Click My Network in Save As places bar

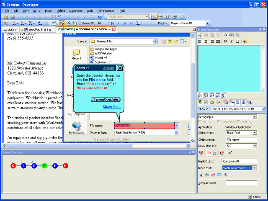point(76,128)
